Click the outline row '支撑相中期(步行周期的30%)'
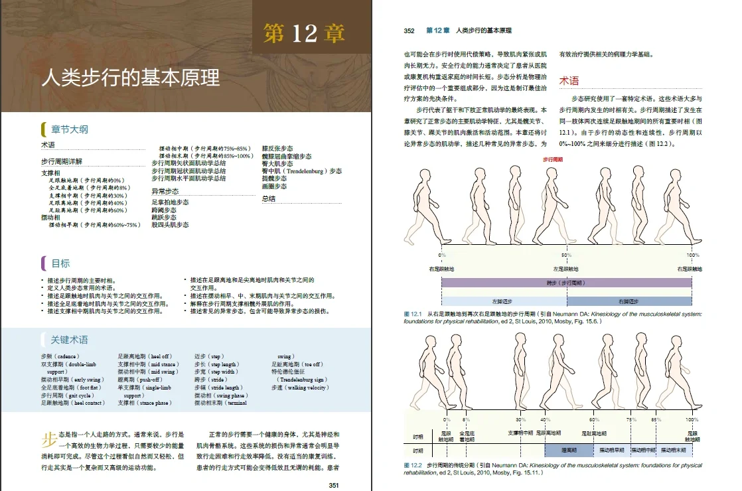 (88, 195)
